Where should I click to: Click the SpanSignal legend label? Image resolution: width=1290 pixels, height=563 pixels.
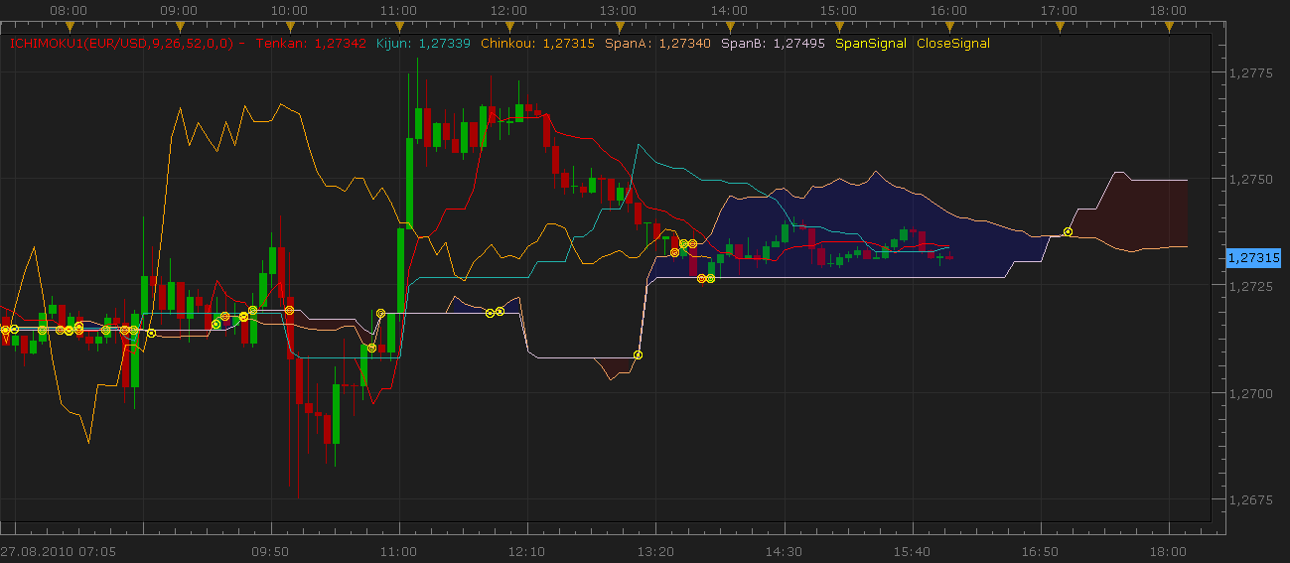coord(871,44)
